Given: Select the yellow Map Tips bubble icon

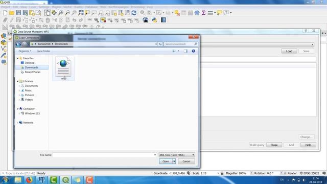Looking at the screenshot, I should tap(219, 13).
